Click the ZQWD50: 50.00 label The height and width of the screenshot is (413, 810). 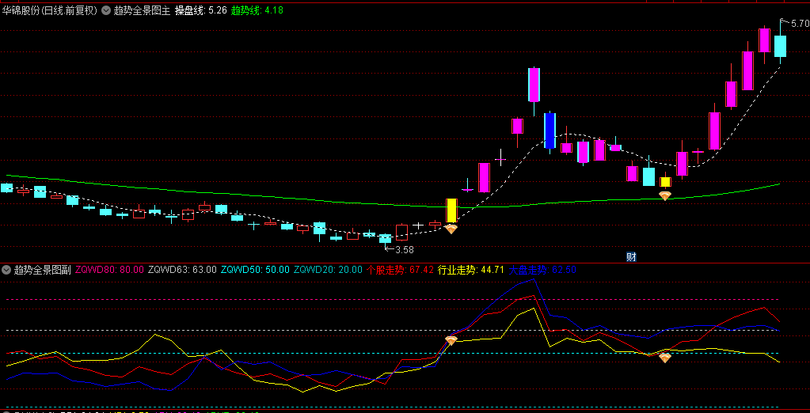pyautogui.click(x=255, y=270)
